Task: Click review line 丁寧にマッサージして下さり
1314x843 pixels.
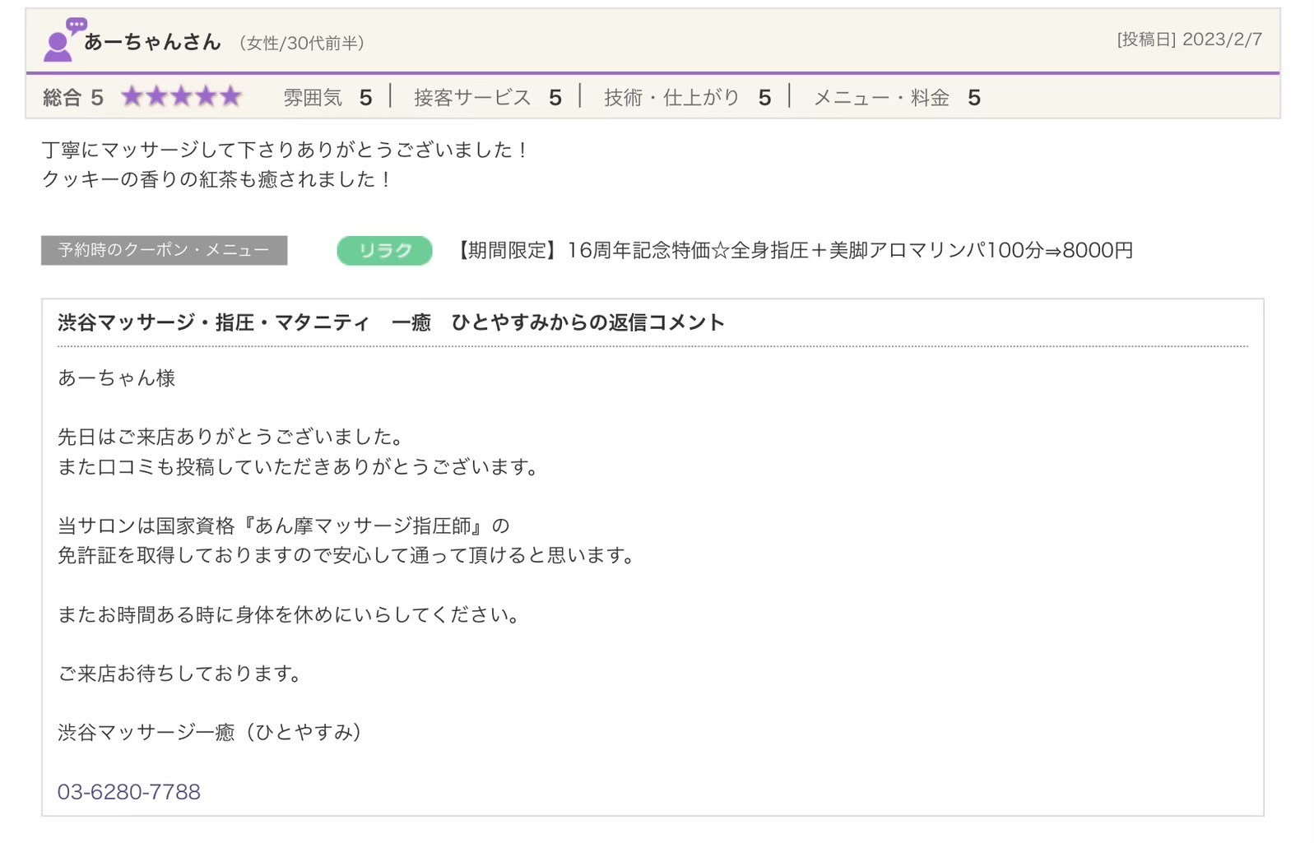Action: 285,150
